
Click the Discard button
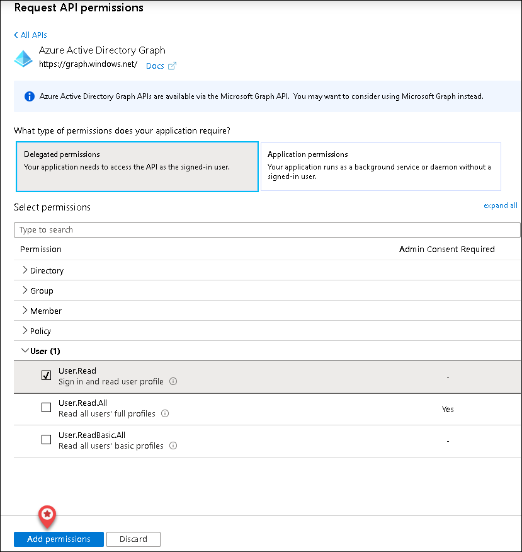tap(133, 539)
